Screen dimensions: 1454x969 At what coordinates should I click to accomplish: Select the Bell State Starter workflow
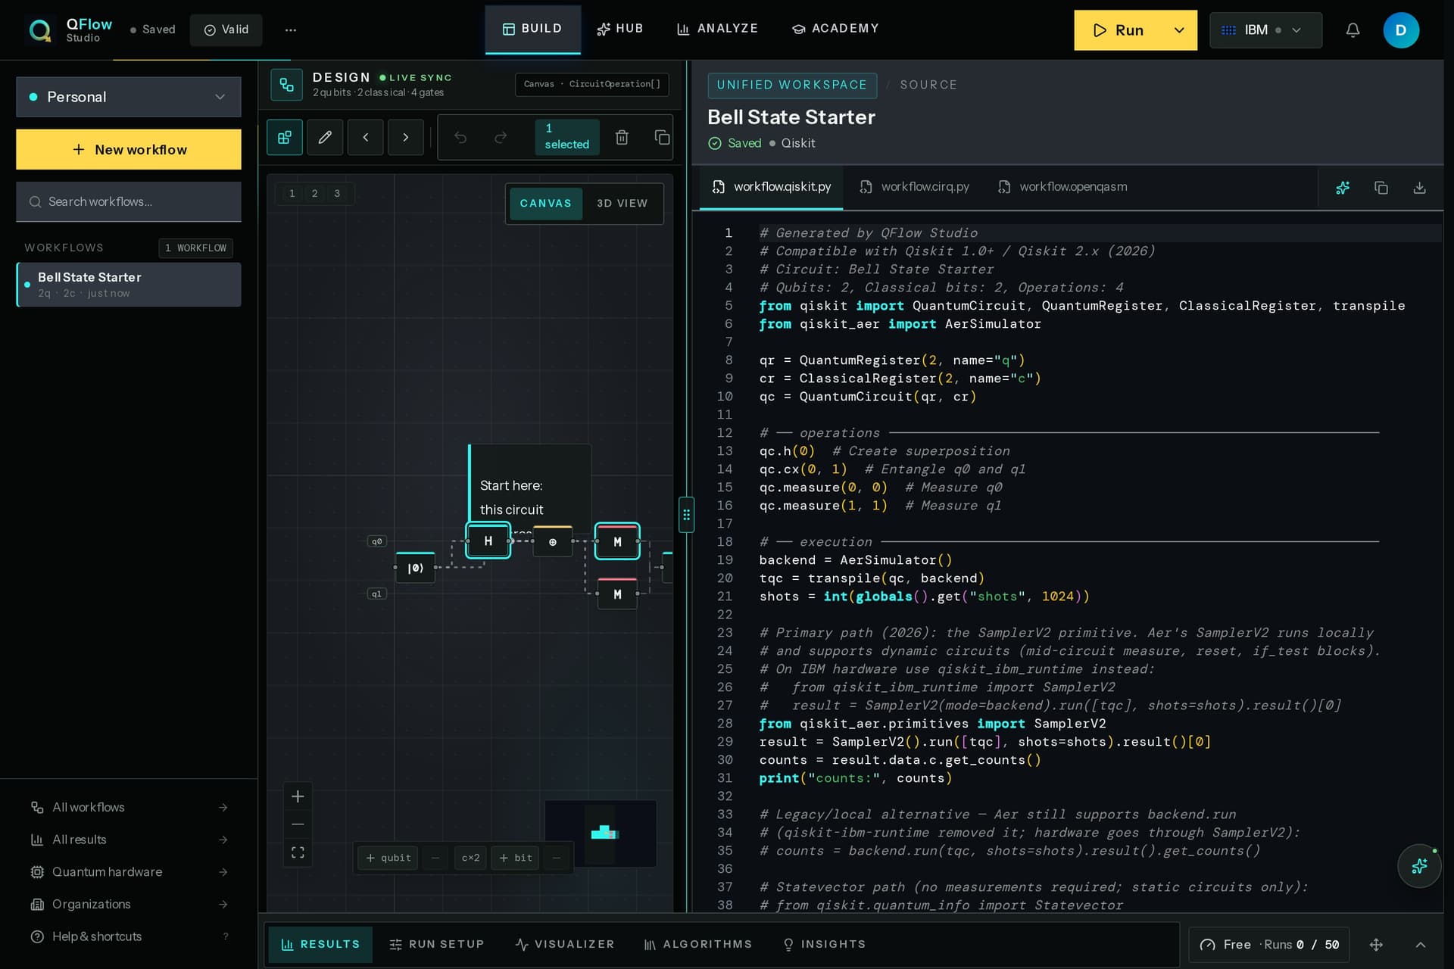(129, 285)
